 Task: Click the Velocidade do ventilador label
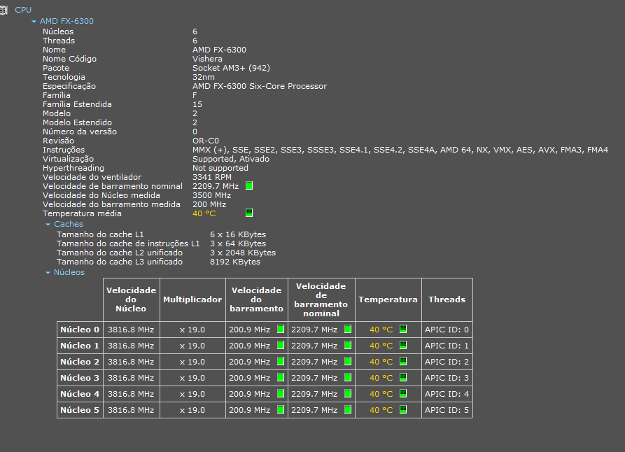(92, 178)
